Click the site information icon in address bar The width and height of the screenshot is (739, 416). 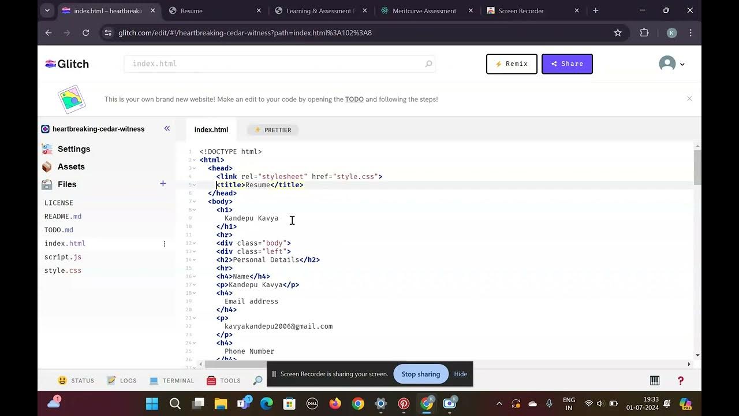[x=108, y=33]
